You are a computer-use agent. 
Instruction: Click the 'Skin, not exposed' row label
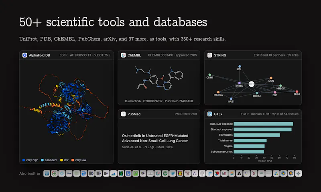pos(221,129)
